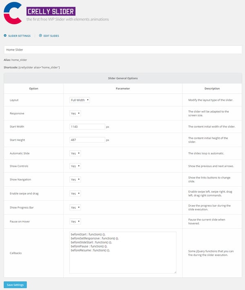Viewport: 245px width, 290px height.
Task: Open the Enable swipe and drag dropdown
Action: click(x=75, y=193)
